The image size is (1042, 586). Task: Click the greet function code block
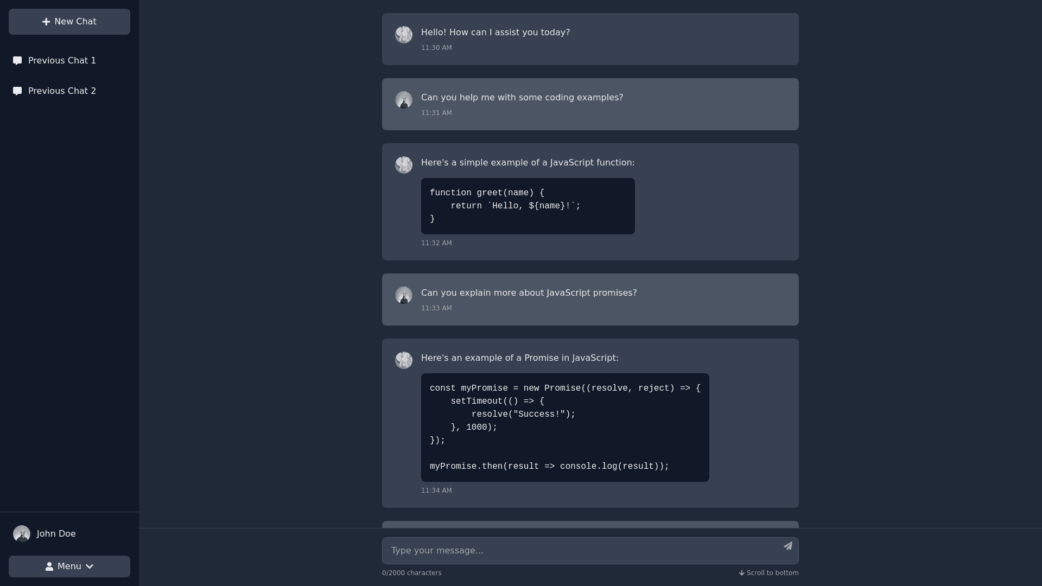[528, 206]
